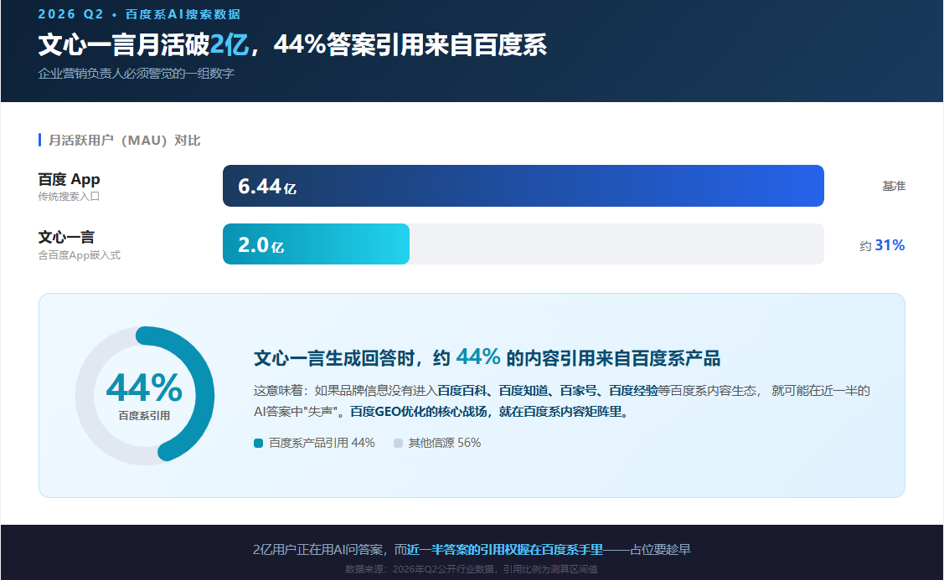Click the caption '含百度App嵌入式'

point(79,255)
